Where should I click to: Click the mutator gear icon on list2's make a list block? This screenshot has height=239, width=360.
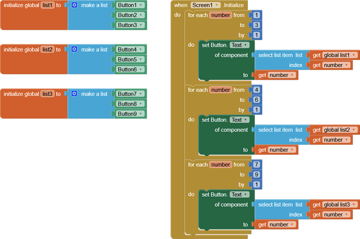click(74, 49)
